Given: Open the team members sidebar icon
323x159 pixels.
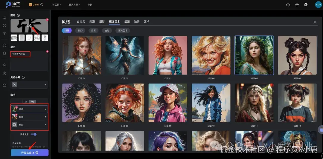Looking at the screenshot, I should tap(4, 73).
